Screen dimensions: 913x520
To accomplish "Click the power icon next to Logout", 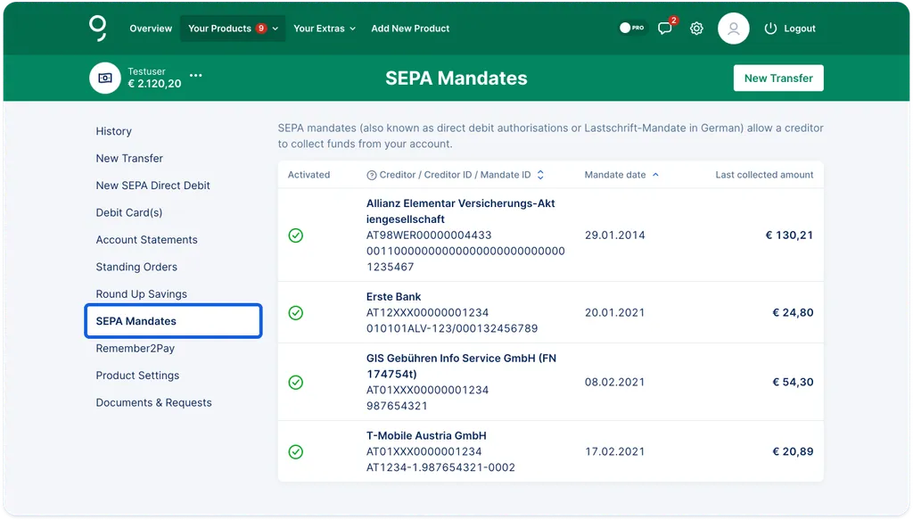I will (770, 29).
